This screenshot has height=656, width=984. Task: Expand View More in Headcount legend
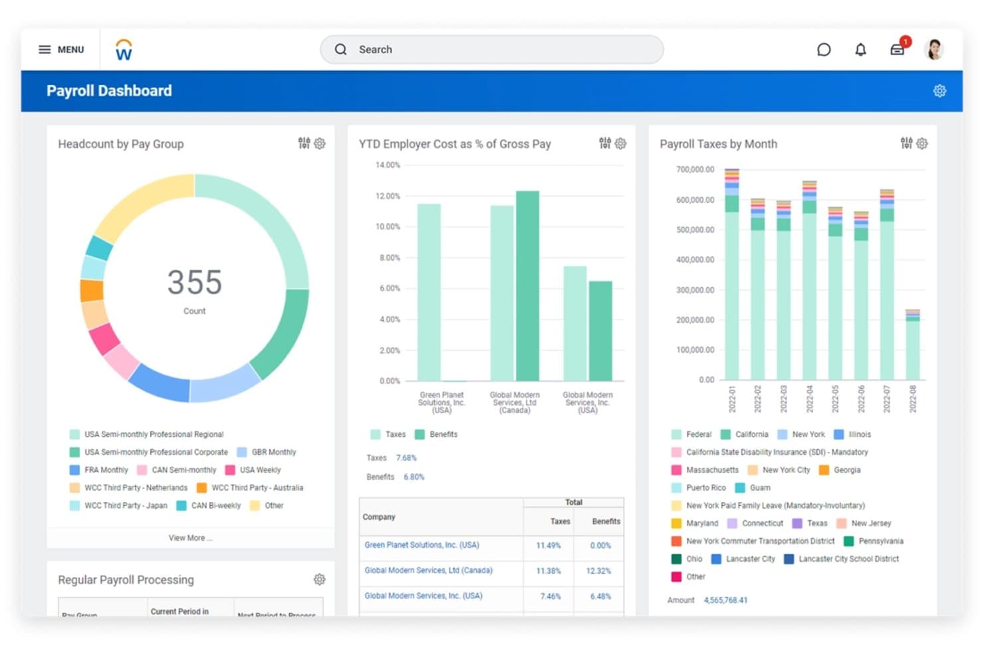(x=191, y=538)
